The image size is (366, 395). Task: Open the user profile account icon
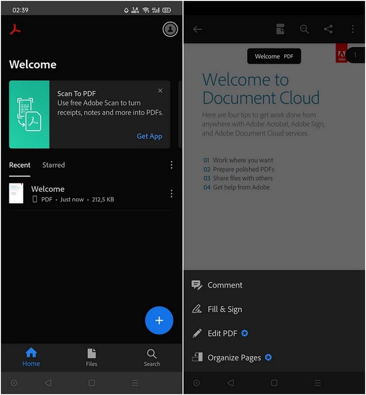point(170,29)
